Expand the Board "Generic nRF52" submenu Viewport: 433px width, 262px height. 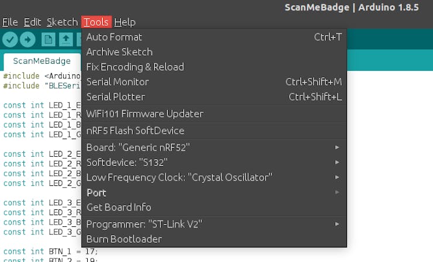coord(214,147)
